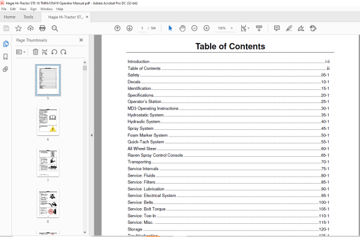
Task: Rotate thumbnail page counterclockwise
Action: point(54,52)
